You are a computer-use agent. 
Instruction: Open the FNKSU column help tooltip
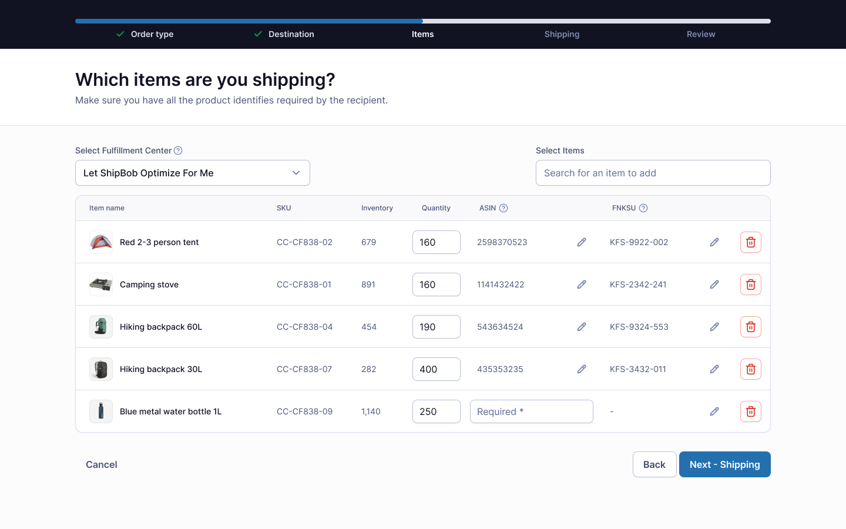click(x=643, y=207)
